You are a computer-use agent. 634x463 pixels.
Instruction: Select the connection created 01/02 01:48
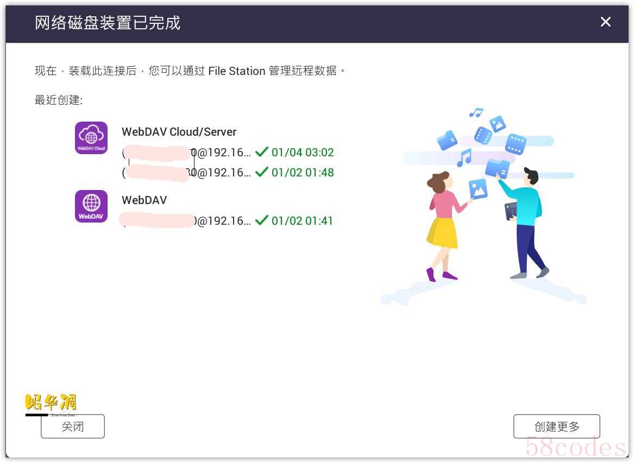coord(228,173)
